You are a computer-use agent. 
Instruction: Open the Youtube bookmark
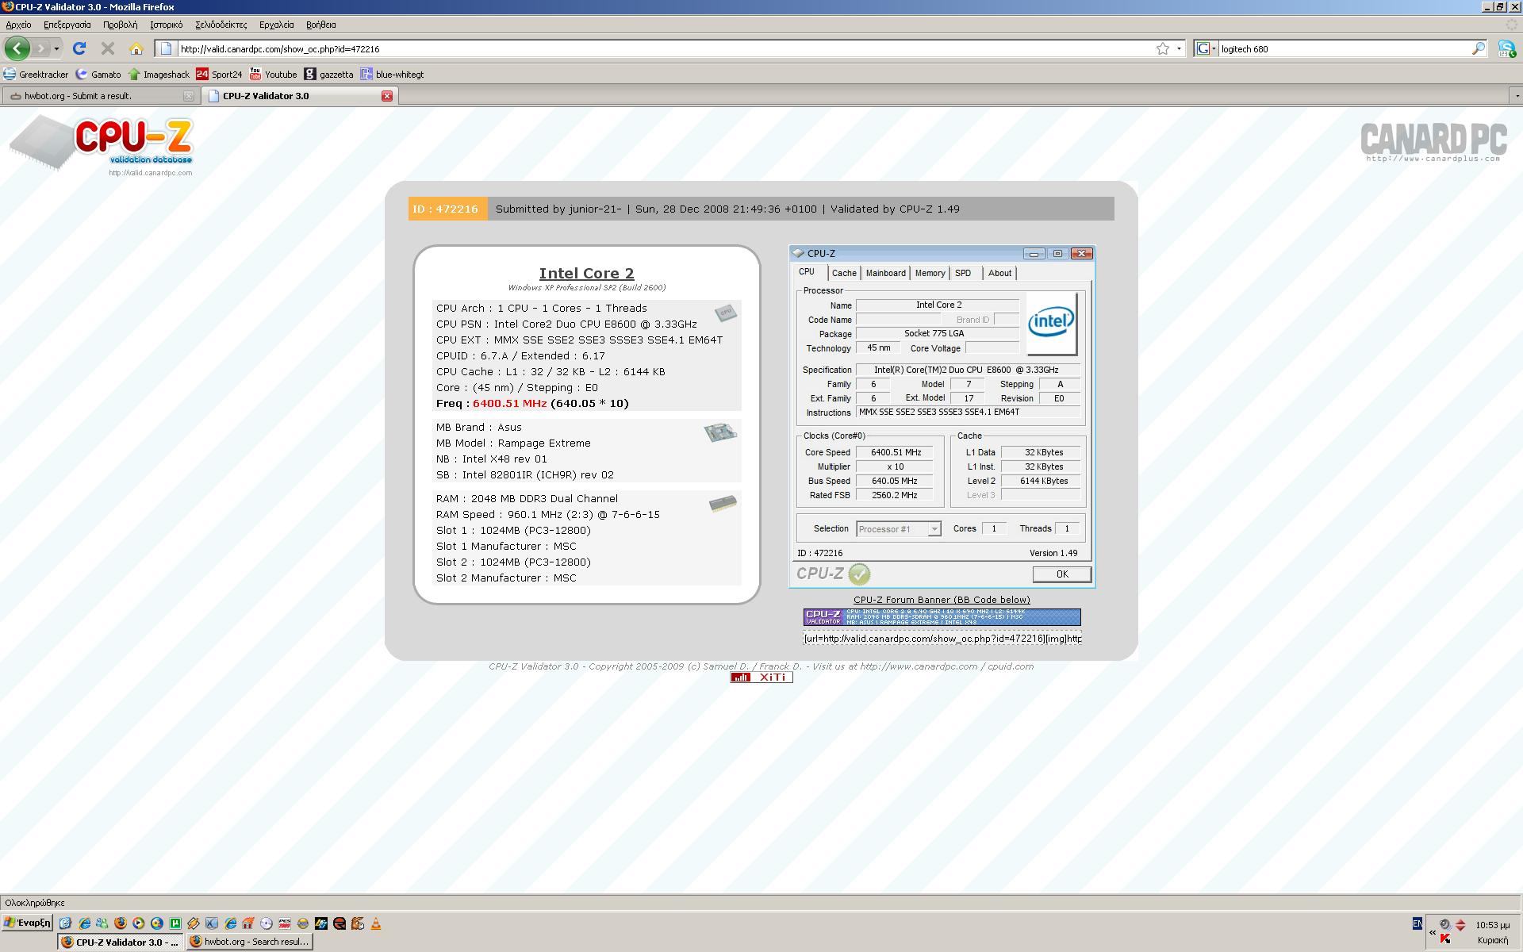(273, 74)
